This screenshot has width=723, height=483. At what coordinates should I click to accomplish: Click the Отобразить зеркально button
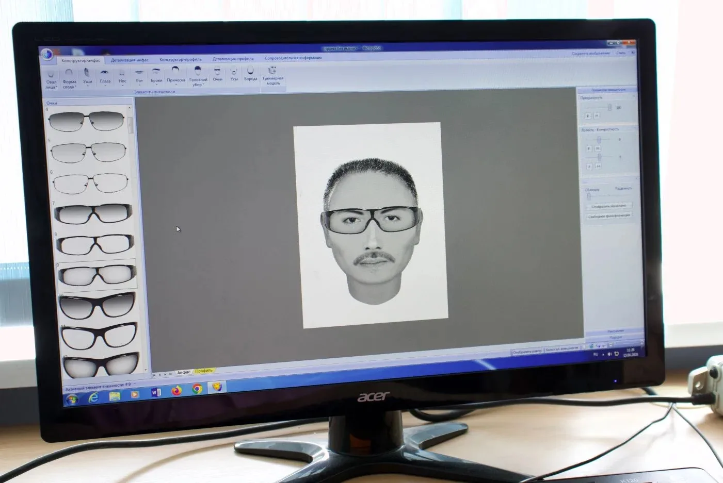coord(608,206)
